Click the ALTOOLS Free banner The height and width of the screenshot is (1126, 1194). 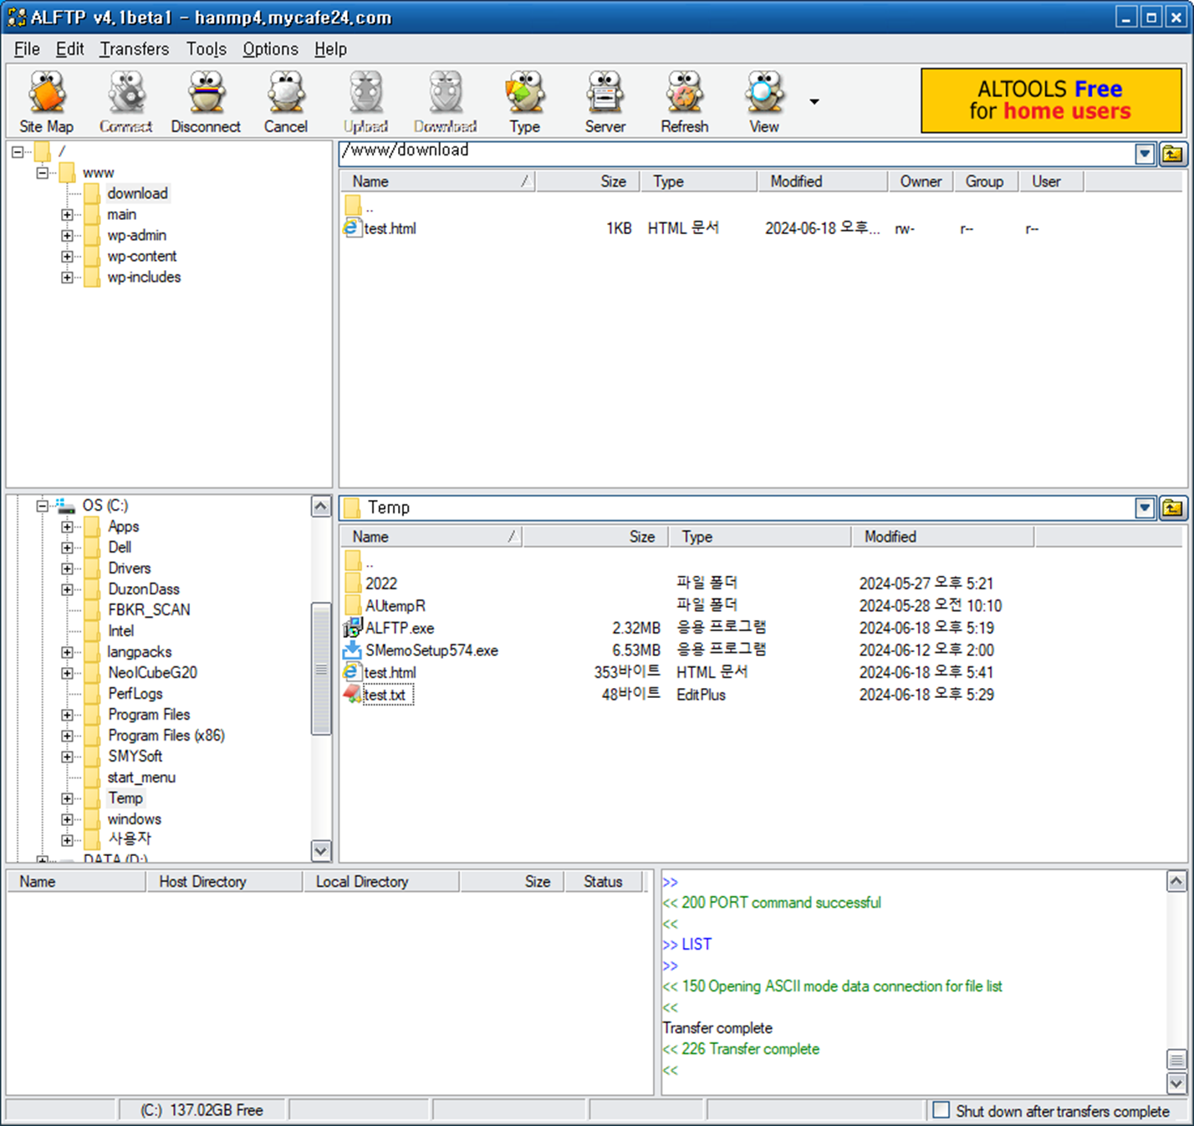click(1050, 99)
